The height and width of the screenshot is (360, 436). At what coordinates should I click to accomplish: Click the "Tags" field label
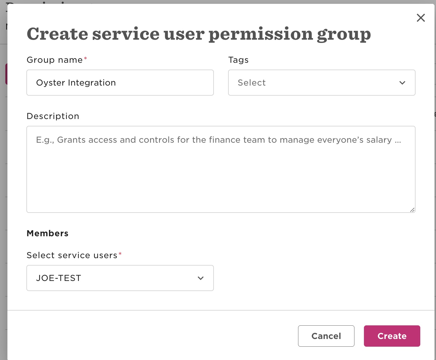pos(238,60)
